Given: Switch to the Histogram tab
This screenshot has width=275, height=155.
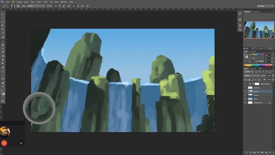Looking at the screenshot, I should pyautogui.click(x=256, y=12).
